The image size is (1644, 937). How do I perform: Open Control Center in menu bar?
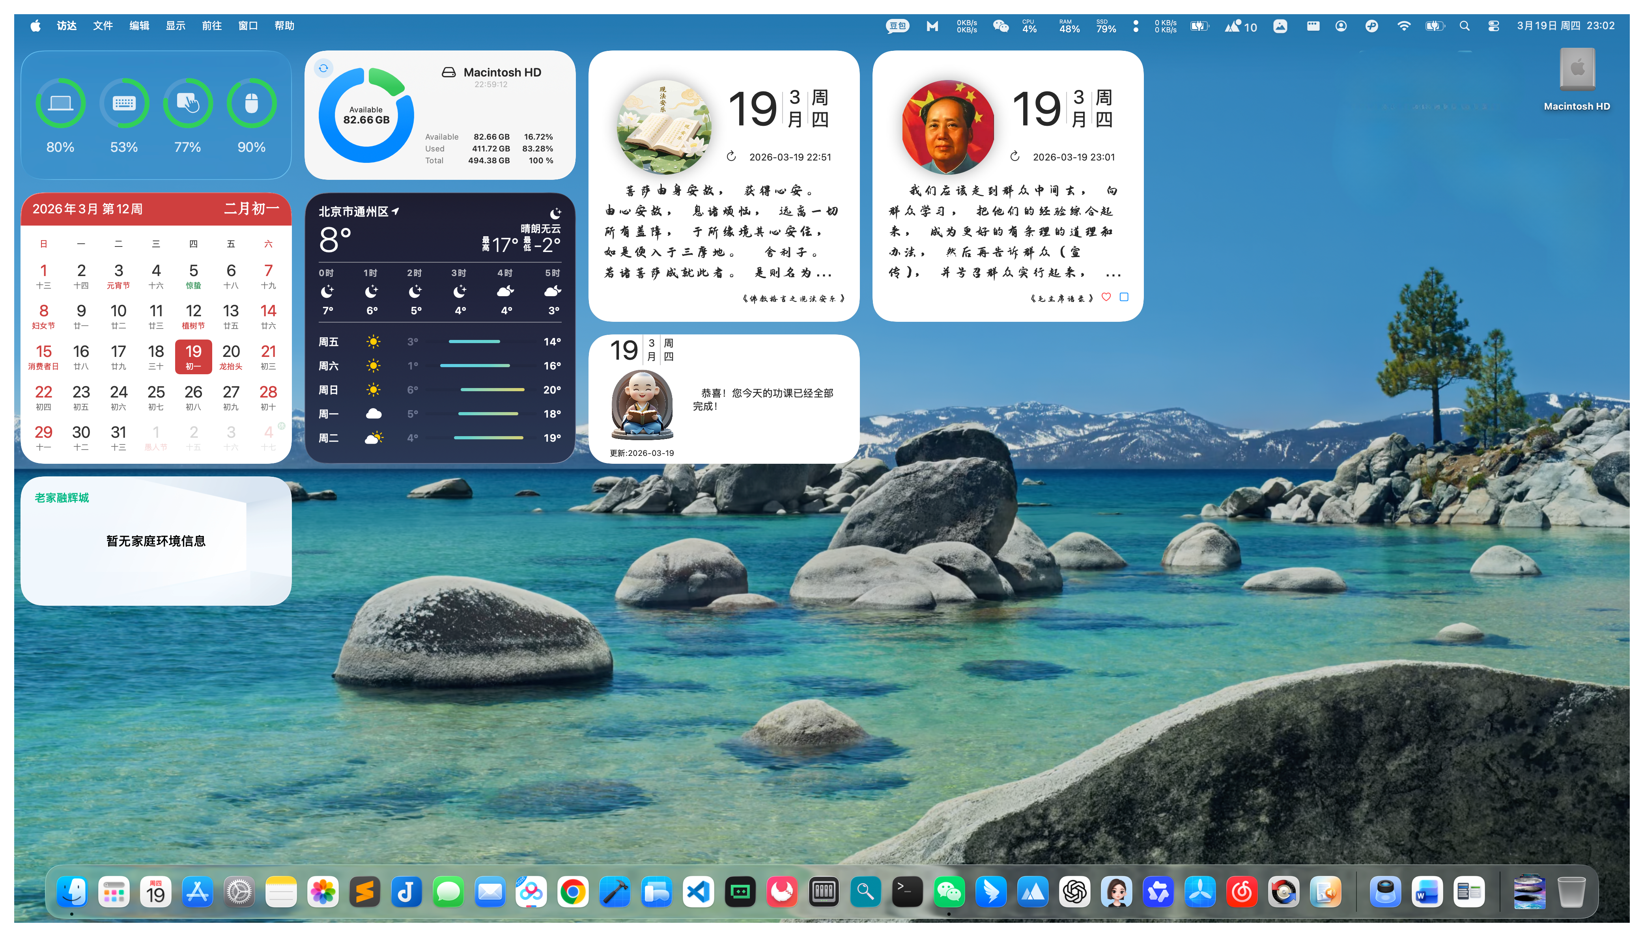(x=1493, y=26)
